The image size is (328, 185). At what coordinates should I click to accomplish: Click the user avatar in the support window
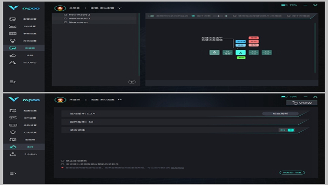click(x=60, y=100)
